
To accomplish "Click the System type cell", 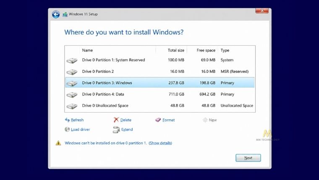I will 227,60.
